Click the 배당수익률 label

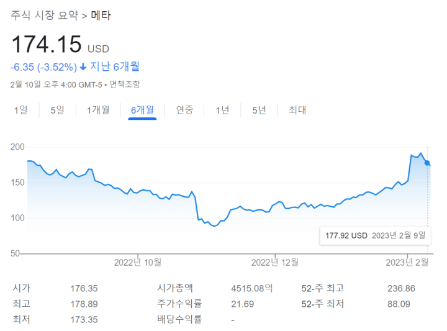179,319
